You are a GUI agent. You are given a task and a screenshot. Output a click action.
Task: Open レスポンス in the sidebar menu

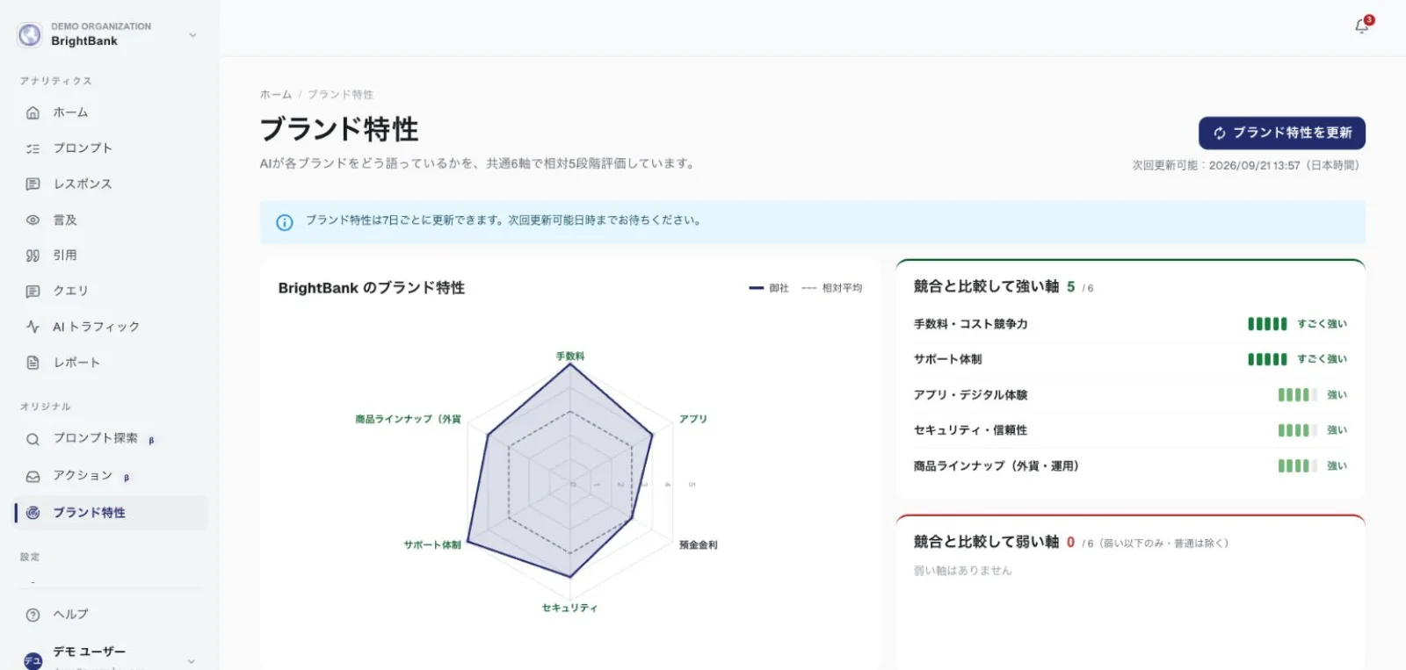pos(112,184)
